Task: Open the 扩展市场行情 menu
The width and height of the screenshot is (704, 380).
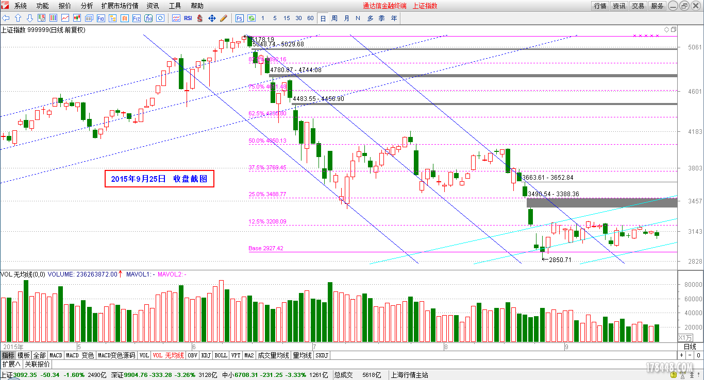Action: 120,6
